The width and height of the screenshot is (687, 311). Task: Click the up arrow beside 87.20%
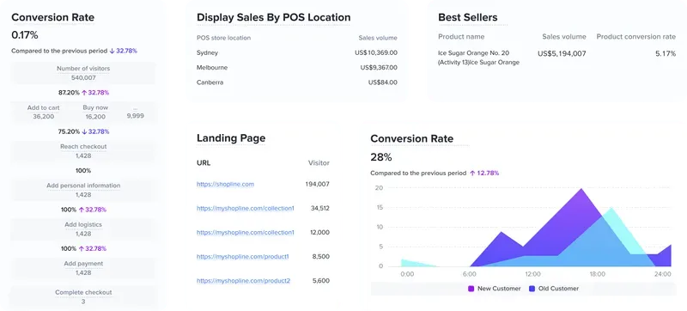tap(84, 93)
